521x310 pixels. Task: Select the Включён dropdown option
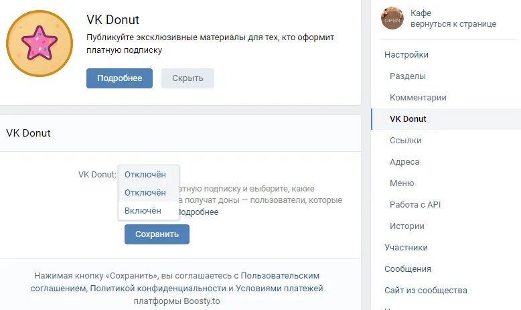(149, 211)
